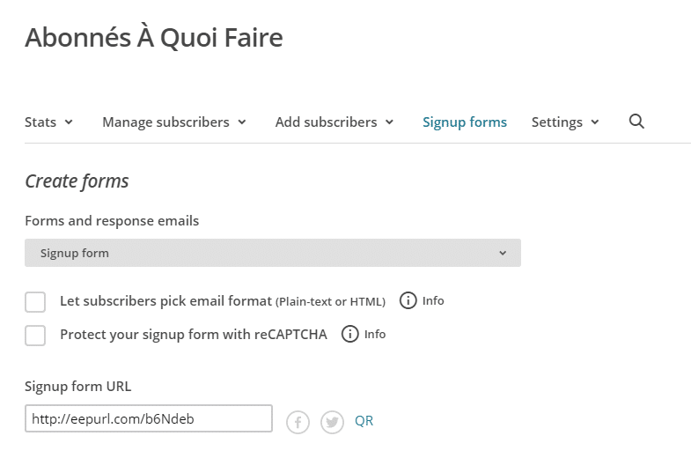Open the Settings menu
Image resolution: width=691 pixels, height=458 pixels.
coord(565,122)
